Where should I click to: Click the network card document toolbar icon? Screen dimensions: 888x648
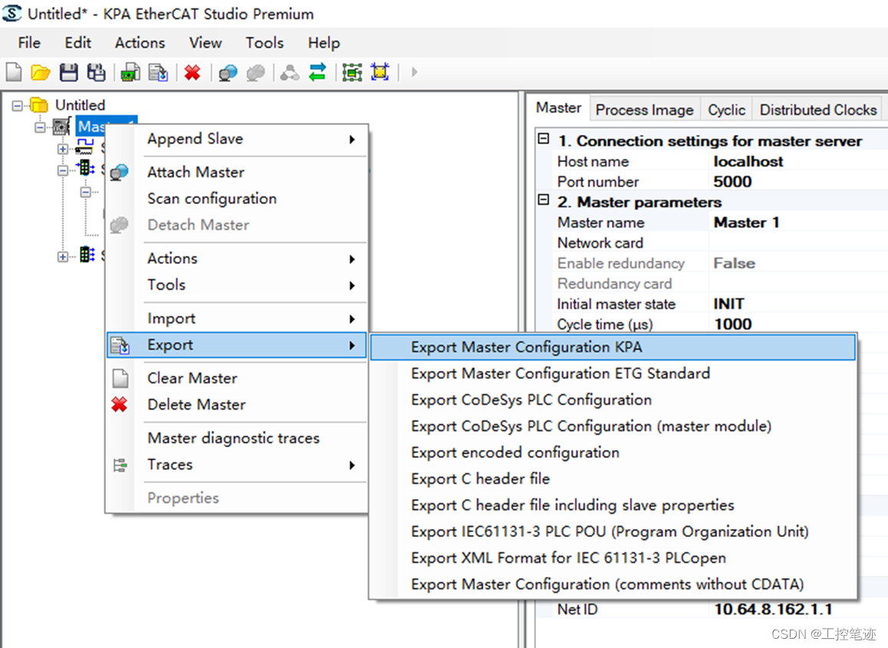[x=130, y=73]
